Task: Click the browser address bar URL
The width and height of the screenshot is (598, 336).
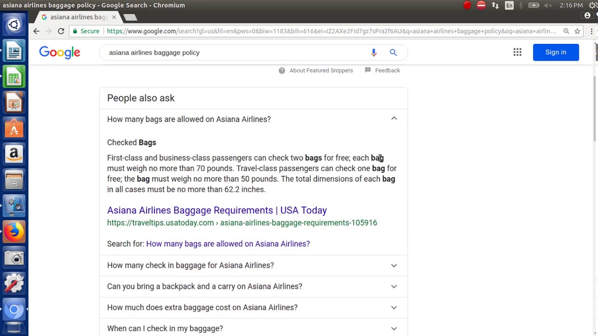Action: (x=331, y=31)
